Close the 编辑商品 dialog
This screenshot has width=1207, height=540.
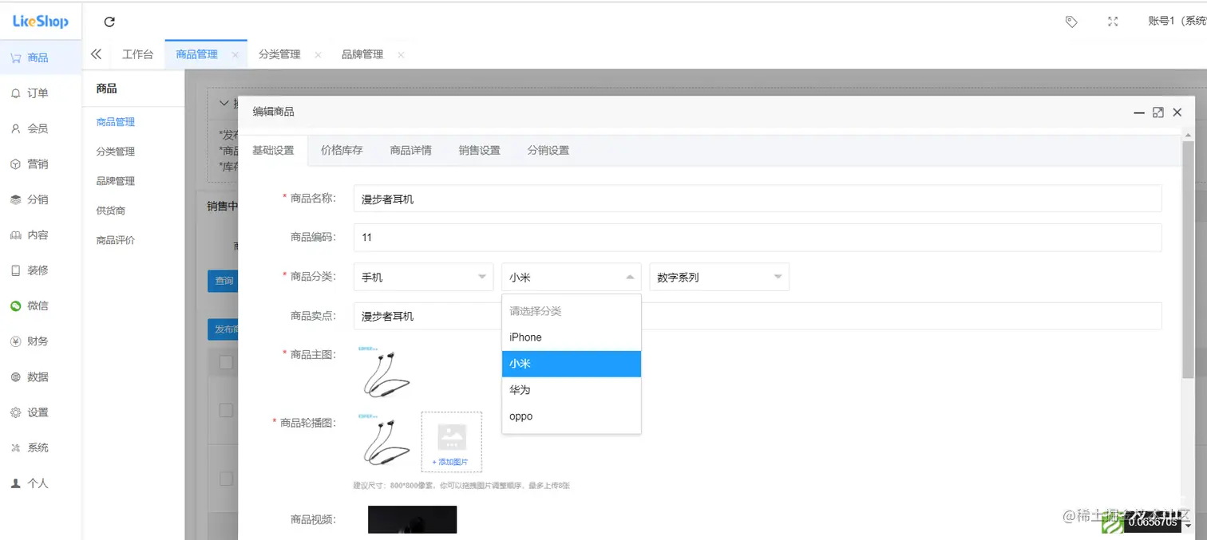pos(1177,112)
